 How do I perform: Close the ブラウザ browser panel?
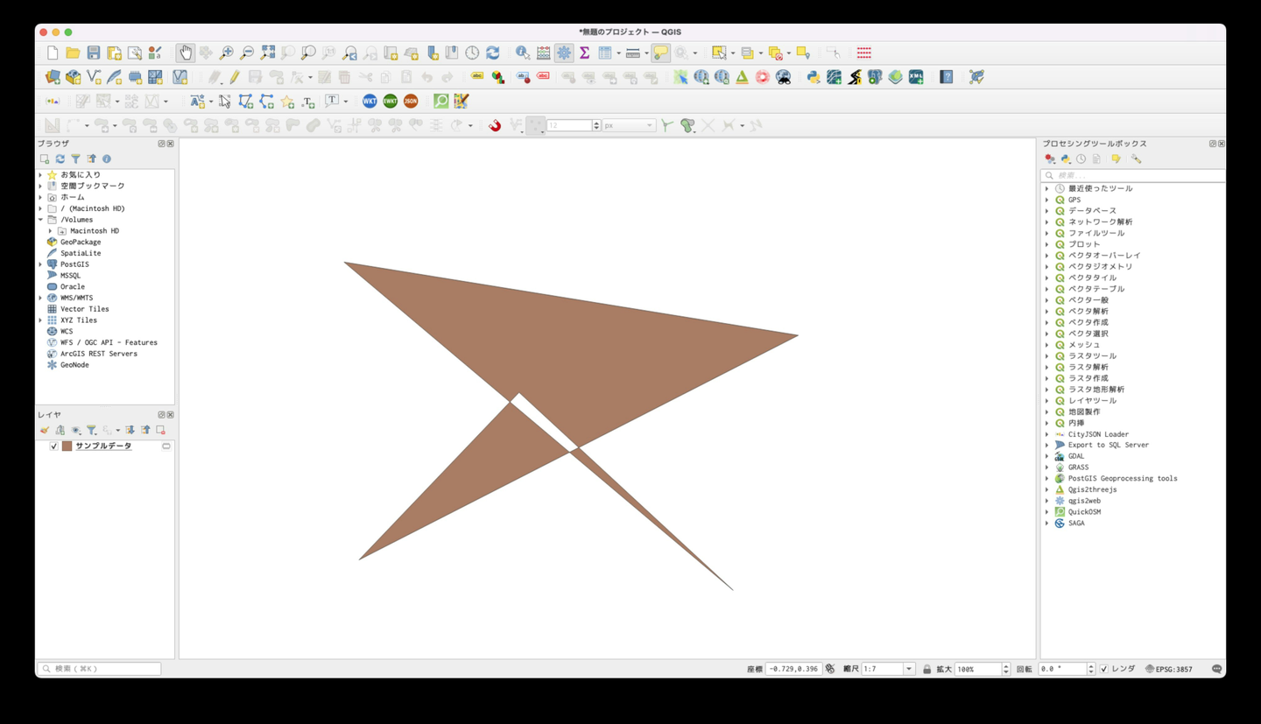(170, 144)
